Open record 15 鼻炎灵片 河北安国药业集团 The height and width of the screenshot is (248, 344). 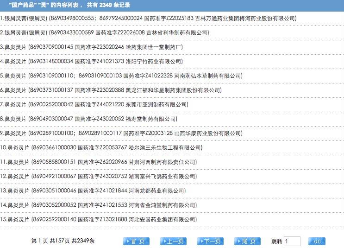99,219
